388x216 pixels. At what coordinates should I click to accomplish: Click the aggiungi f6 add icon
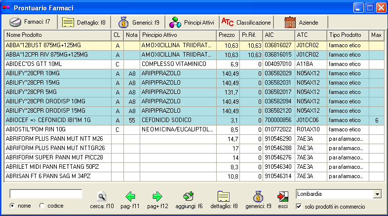pos(189,197)
